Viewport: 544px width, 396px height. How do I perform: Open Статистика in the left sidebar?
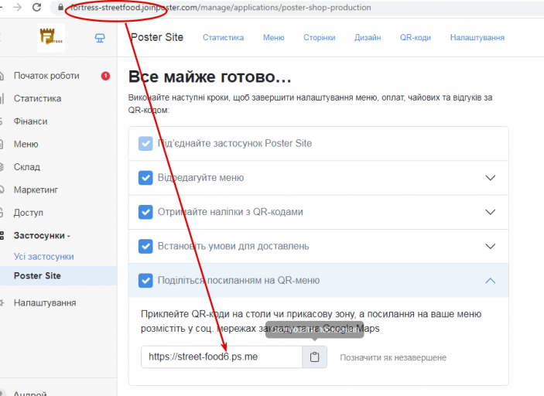(37, 98)
